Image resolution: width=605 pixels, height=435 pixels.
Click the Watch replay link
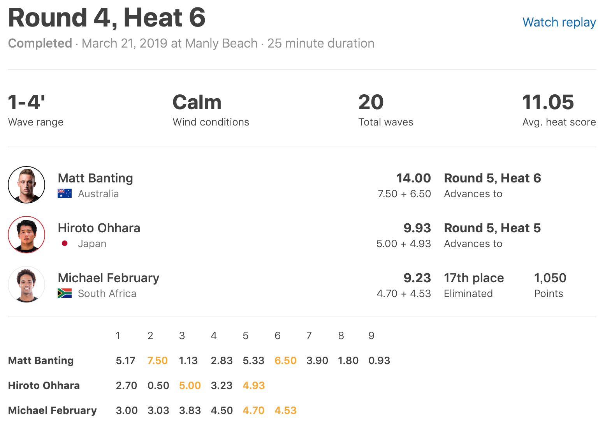coord(559,22)
